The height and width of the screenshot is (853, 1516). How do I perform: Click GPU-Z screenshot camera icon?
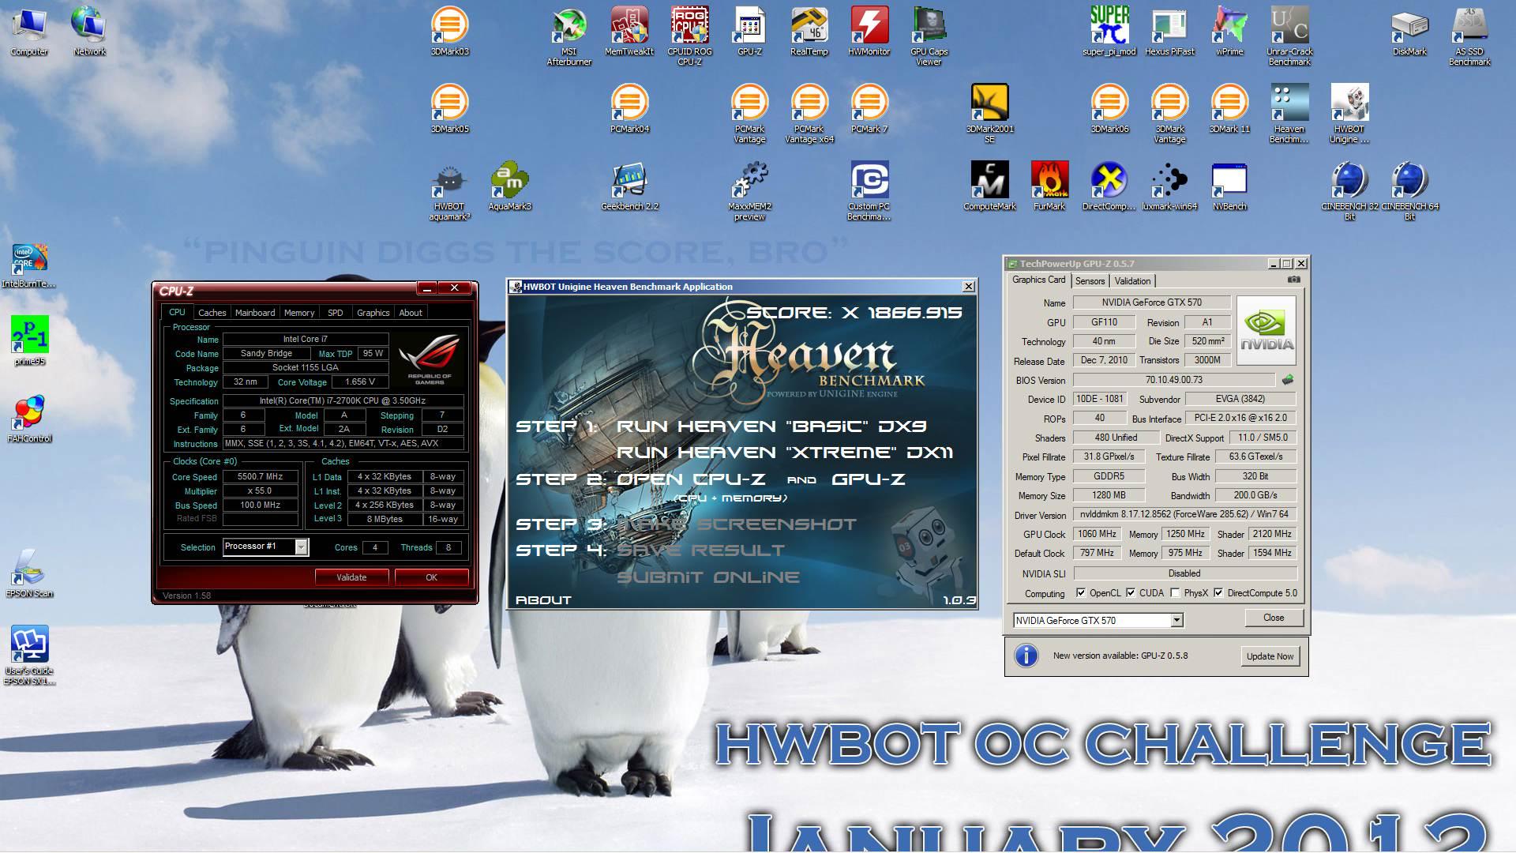point(1293,280)
